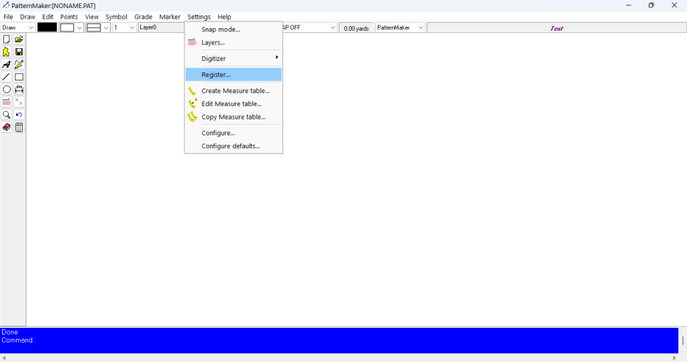Screen dimensions: 687x362
Task: Open the Help menu
Action: coord(224,17)
